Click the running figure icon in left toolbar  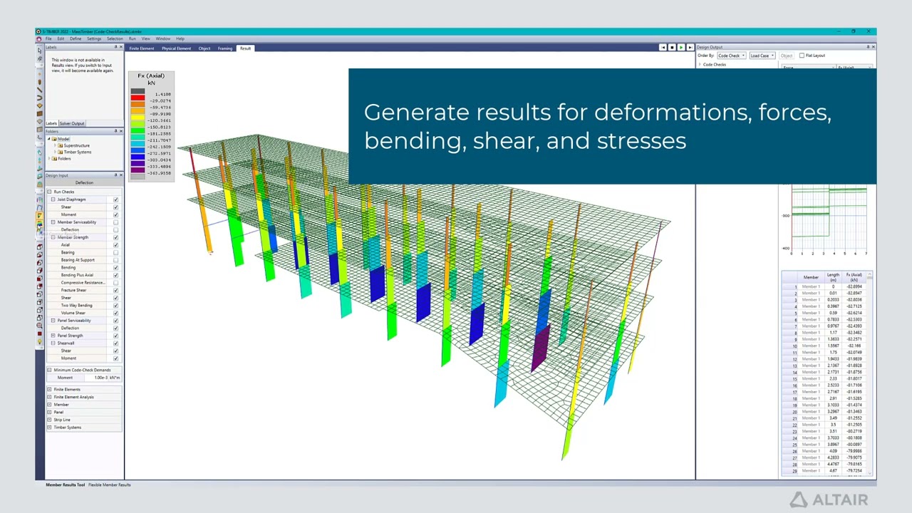click(x=39, y=59)
